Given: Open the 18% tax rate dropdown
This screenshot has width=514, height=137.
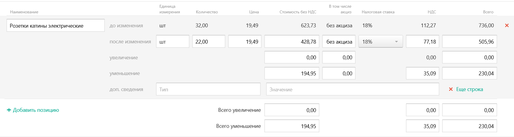Looking at the screenshot, I should (x=380, y=42).
